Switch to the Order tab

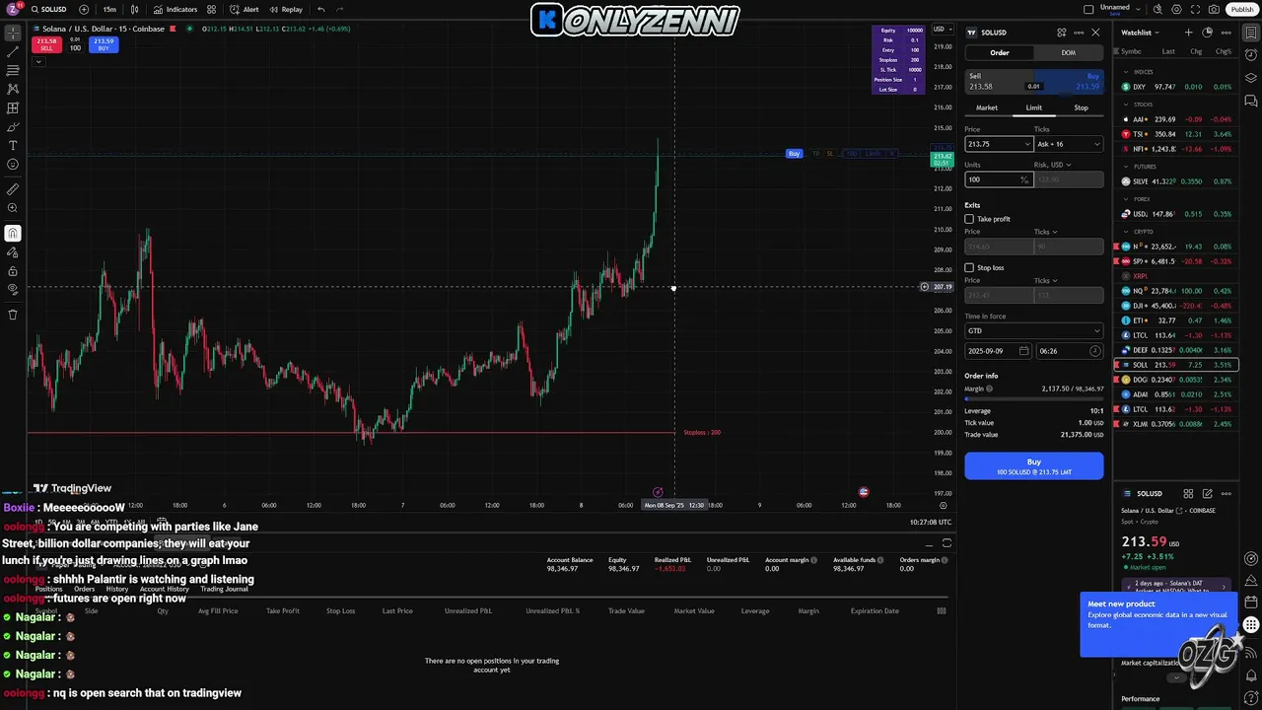tap(999, 52)
